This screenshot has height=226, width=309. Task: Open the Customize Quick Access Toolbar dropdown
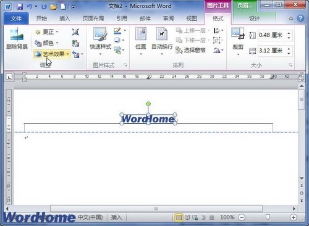point(73,7)
